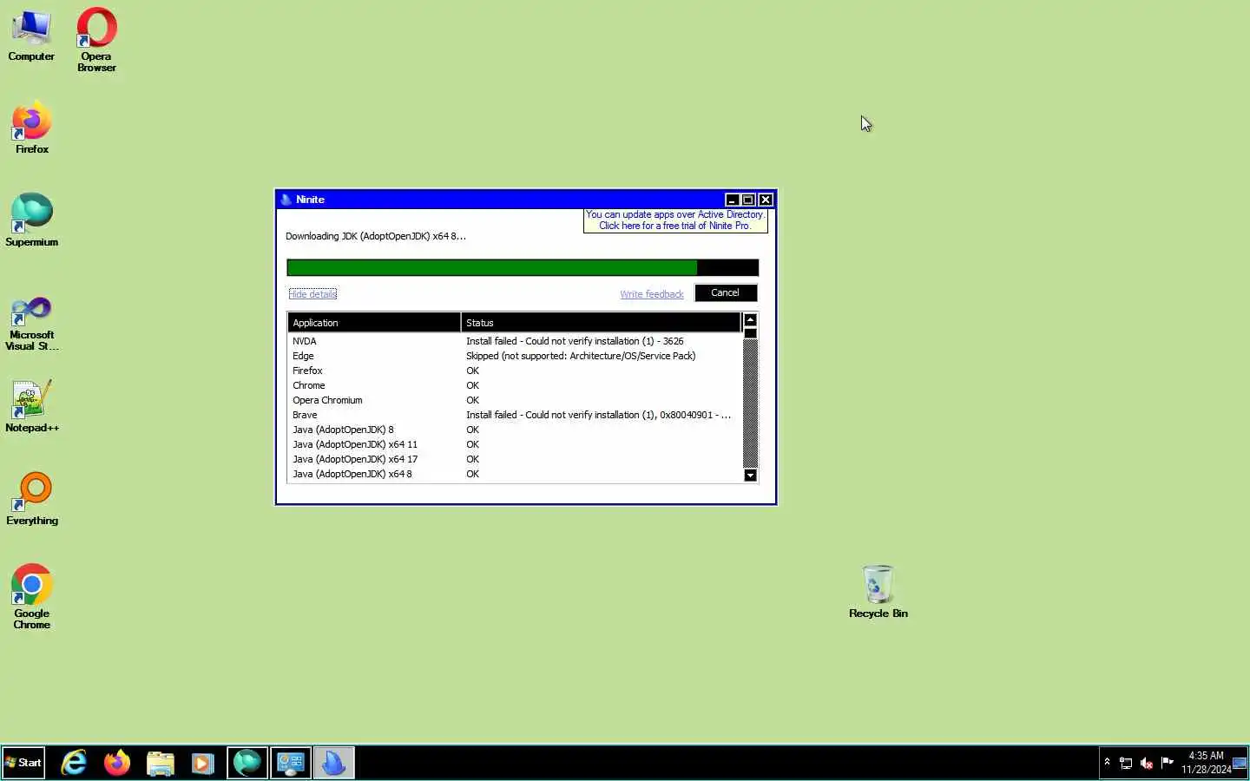
Task: Select the Firefox row in the Ninite list
Action: pyautogui.click(x=515, y=371)
